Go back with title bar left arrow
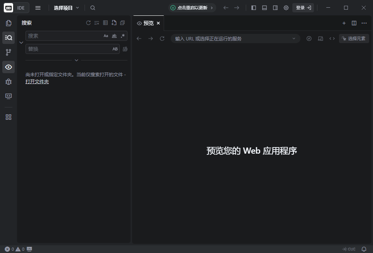This screenshot has height=253, width=373. 226,8
